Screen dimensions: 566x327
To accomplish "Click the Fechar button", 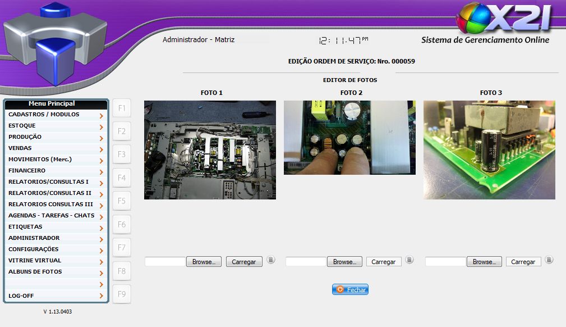I will pos(350,290).
